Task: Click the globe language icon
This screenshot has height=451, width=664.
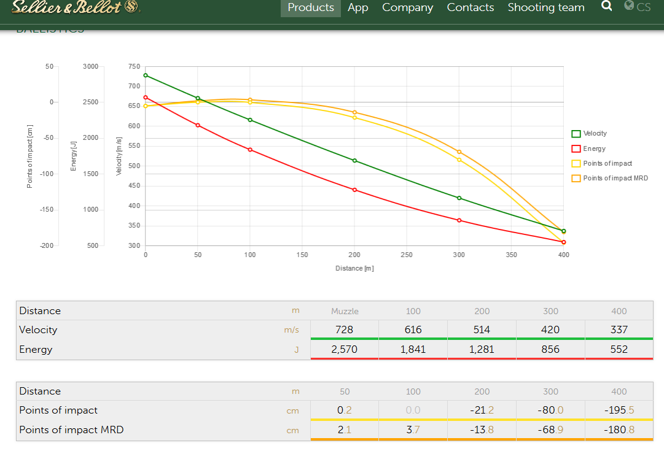Action: pos(629,6)
